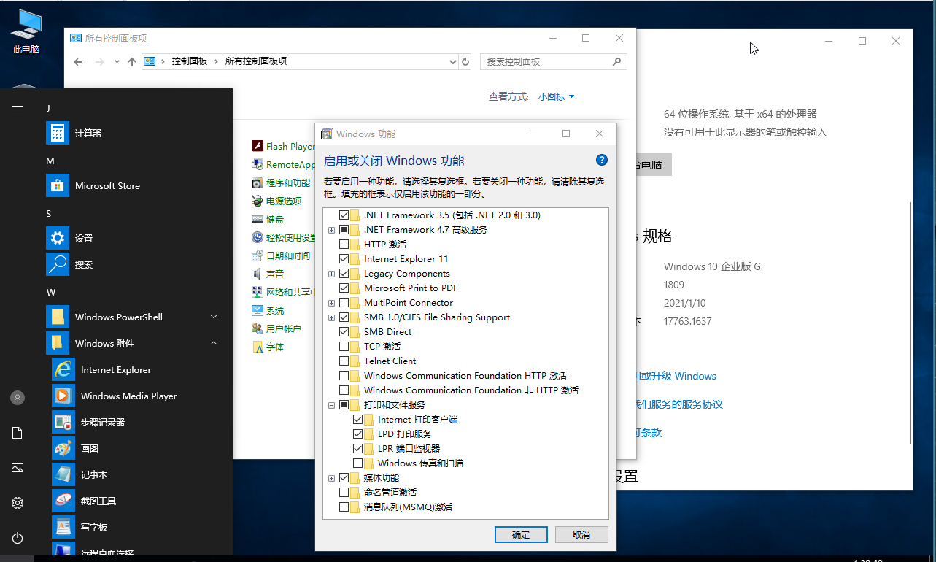Viewport: 936px width, 562px height.
Task: Expand Legacy Components tree node
Action: pyautogui.click(x=332, y=274)
